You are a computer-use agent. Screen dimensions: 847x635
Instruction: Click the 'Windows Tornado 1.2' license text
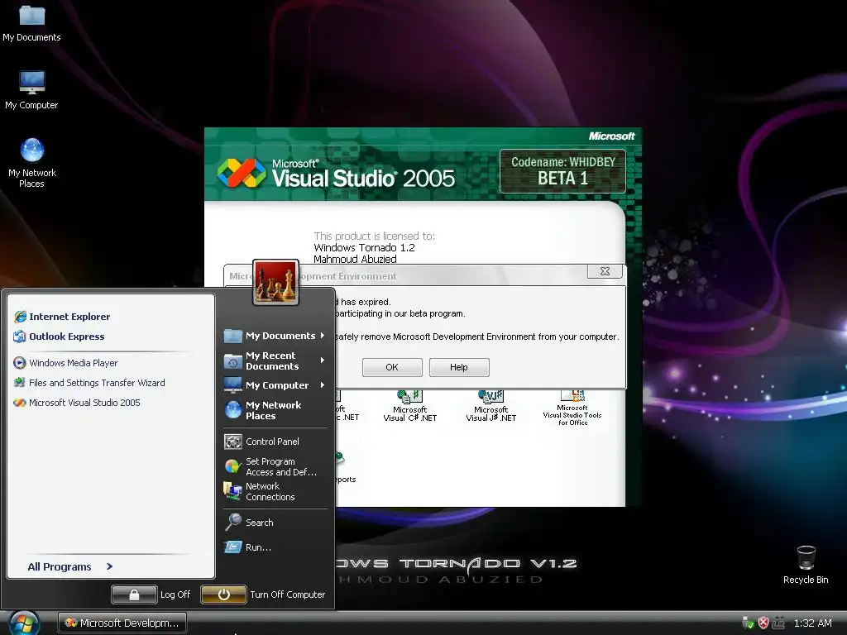[x=364, y=248]
